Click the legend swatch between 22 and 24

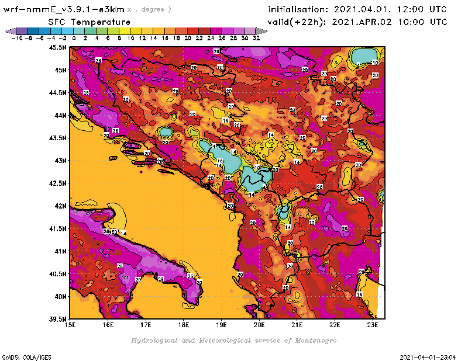tap(204, 31)
